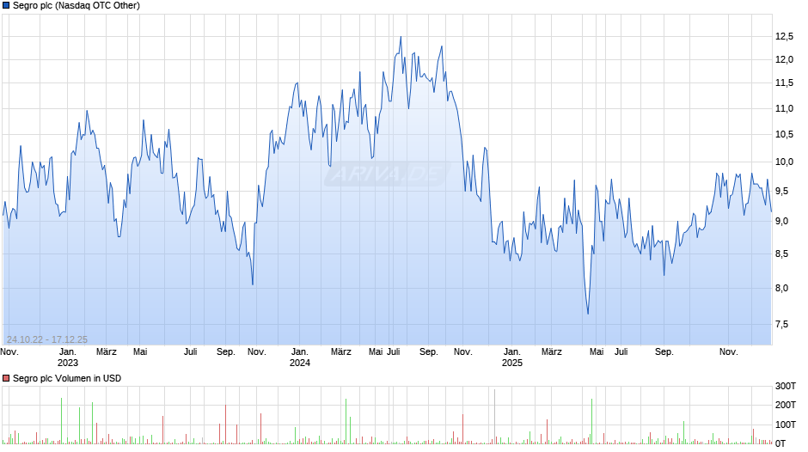Click the gray volume spike before Jan. 2025

click(495, 417)
